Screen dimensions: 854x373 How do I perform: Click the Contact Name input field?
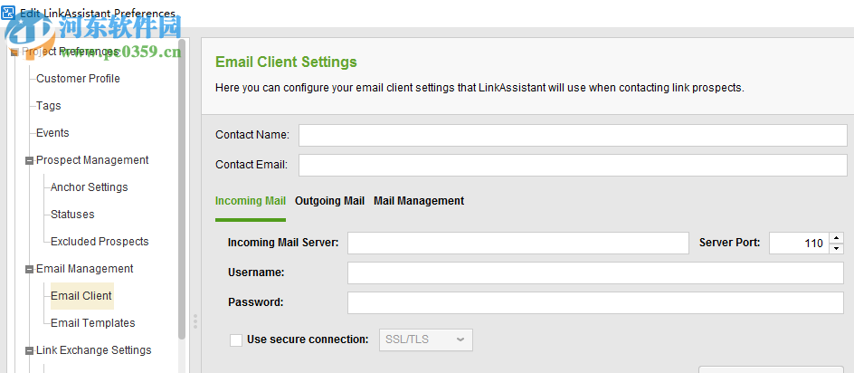[x=573, y=135]
